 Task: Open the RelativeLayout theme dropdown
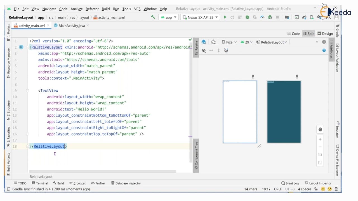[272, 42]
